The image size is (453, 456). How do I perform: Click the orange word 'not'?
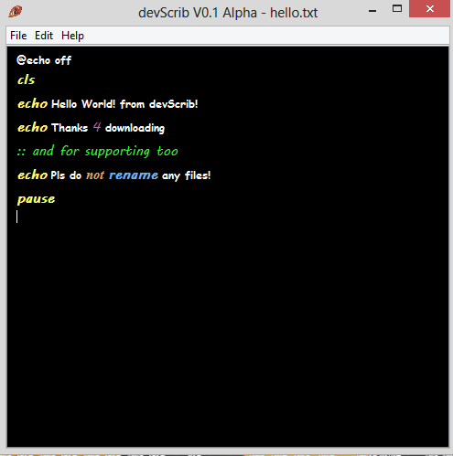[95, 175]
